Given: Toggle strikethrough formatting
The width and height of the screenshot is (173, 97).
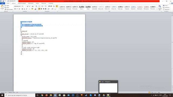Looking at the screenshot, I should [22, 9].
